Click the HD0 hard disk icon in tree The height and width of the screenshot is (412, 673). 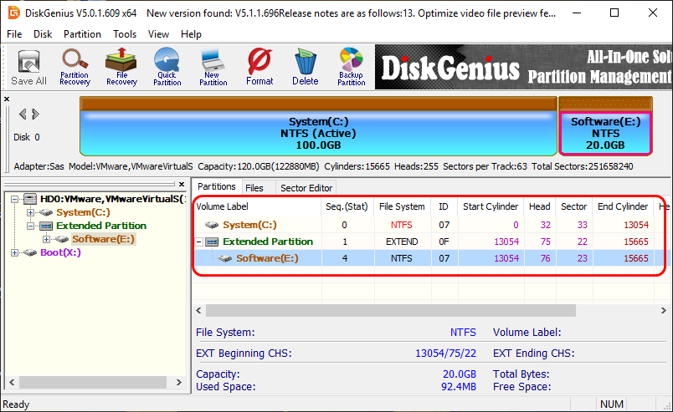pyautogui.click(x=30, y=199)
